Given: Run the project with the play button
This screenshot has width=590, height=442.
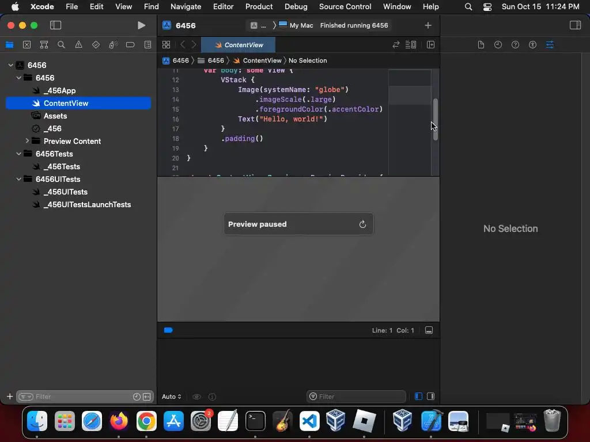Looking at the screenshot, I should point(142,25).
